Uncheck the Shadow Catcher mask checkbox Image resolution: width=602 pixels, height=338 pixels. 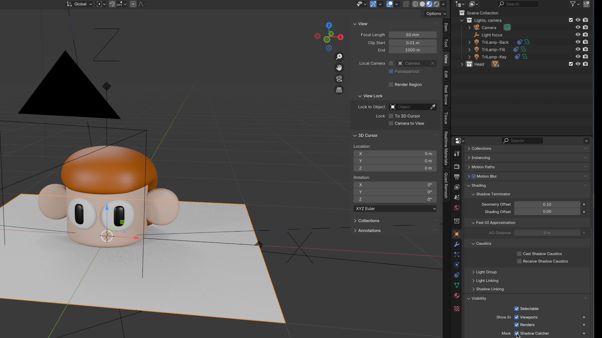(516, 333)
